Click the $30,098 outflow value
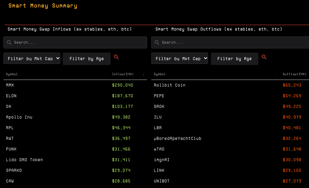The image size is (309, 188). [292, 159]
